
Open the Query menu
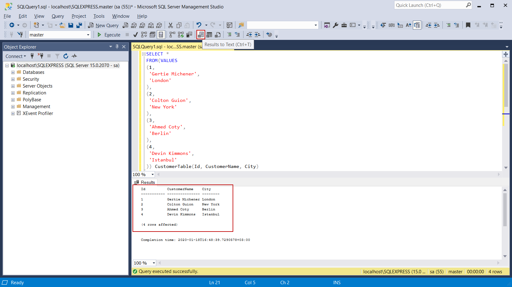click(58, 16)
